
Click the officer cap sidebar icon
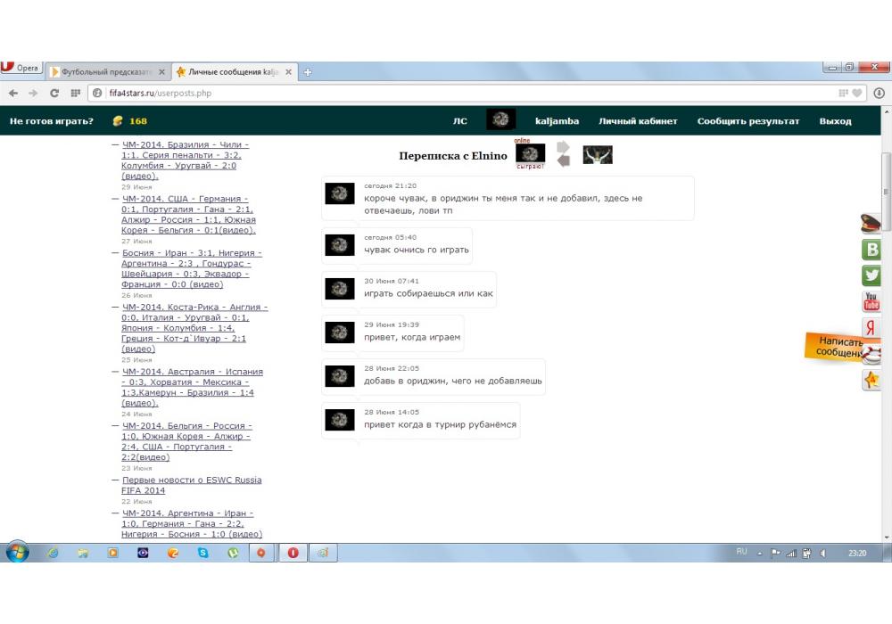coord(871,224)
